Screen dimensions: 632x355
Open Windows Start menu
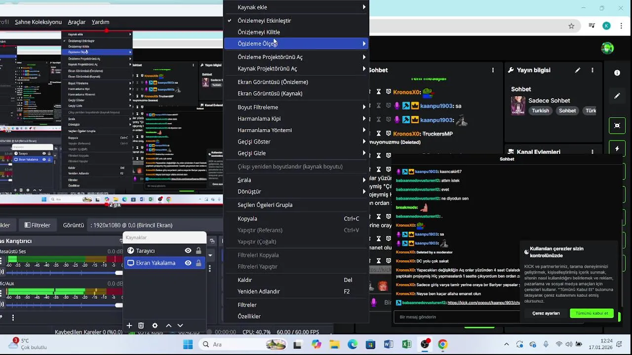pos(187,344)
